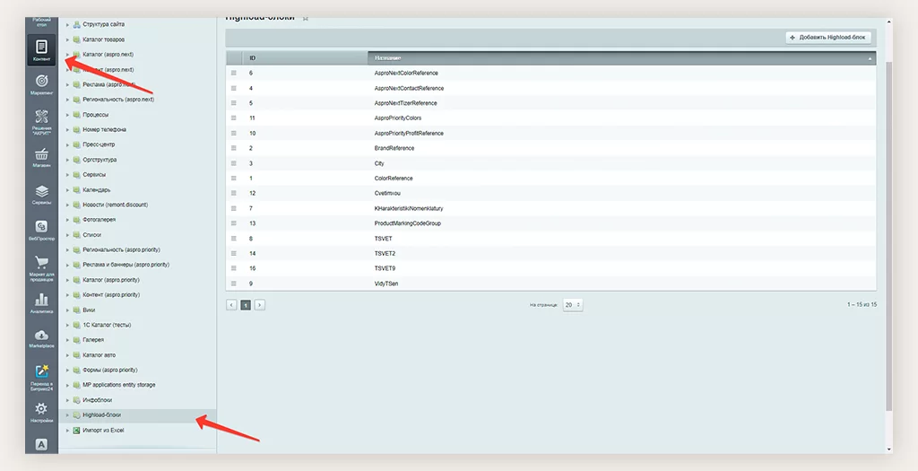The height and width of the screenshot is (471, 918).
Task: Open the Аналитика chart icon
Action: 41,302
